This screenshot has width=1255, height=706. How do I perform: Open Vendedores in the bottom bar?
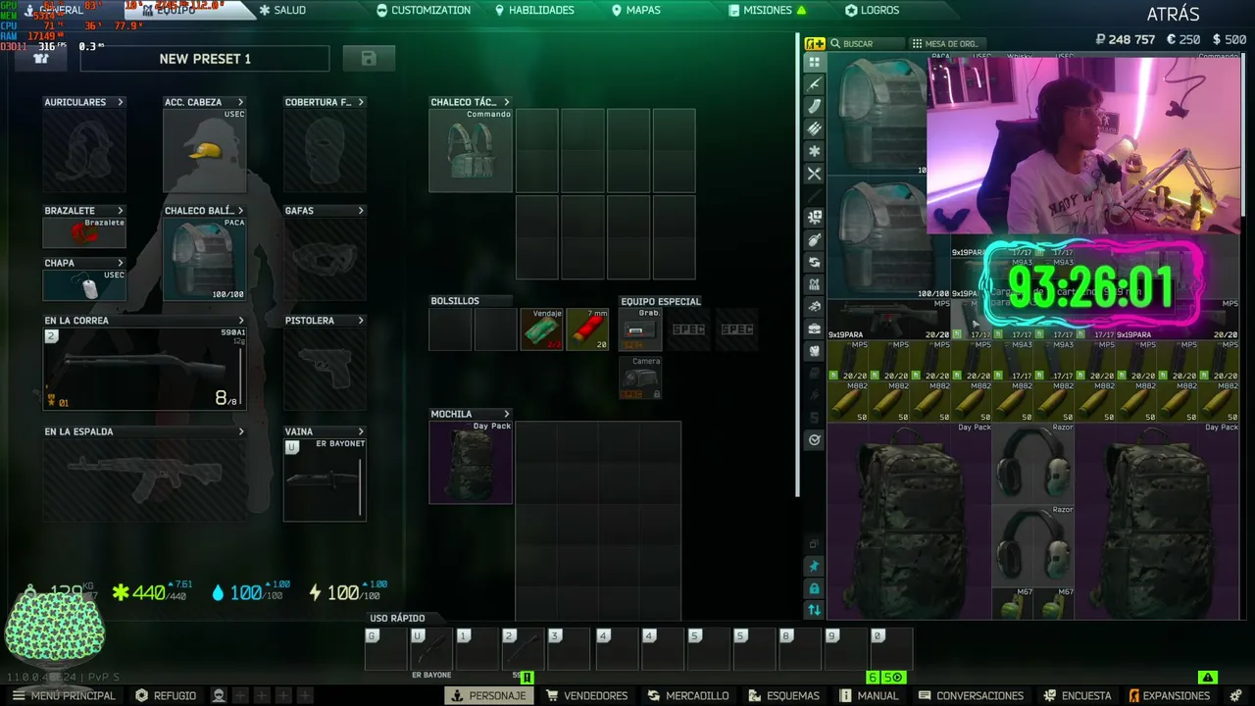[x=586, y=695]
